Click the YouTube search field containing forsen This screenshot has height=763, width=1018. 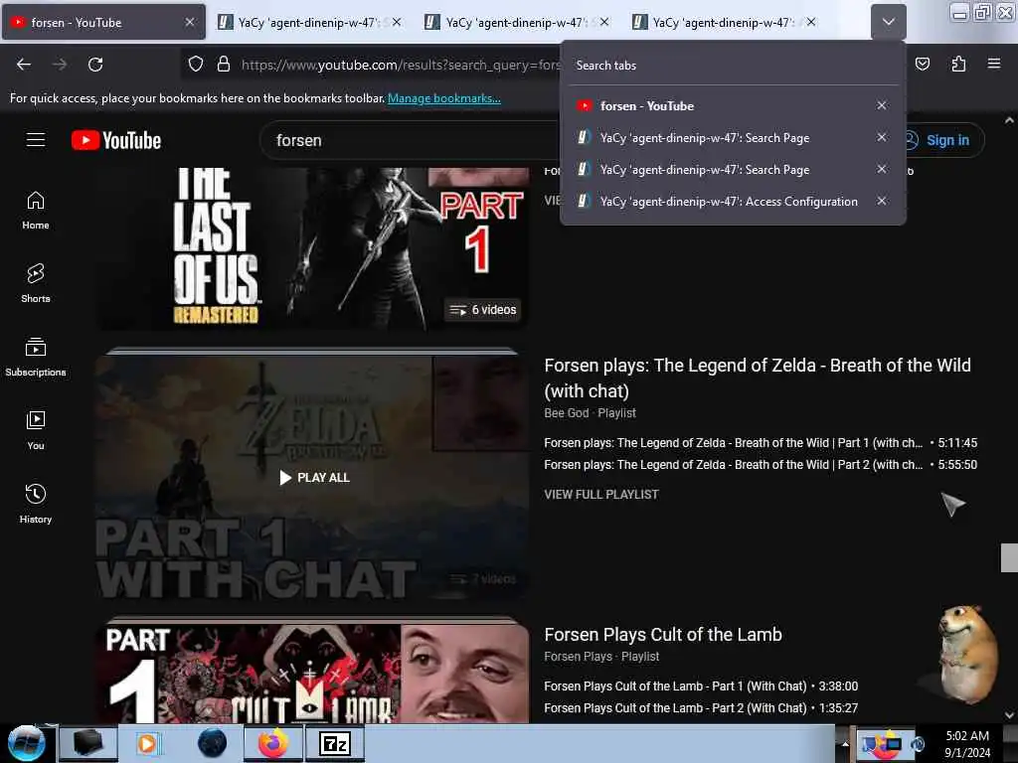[x=412, y=140]
